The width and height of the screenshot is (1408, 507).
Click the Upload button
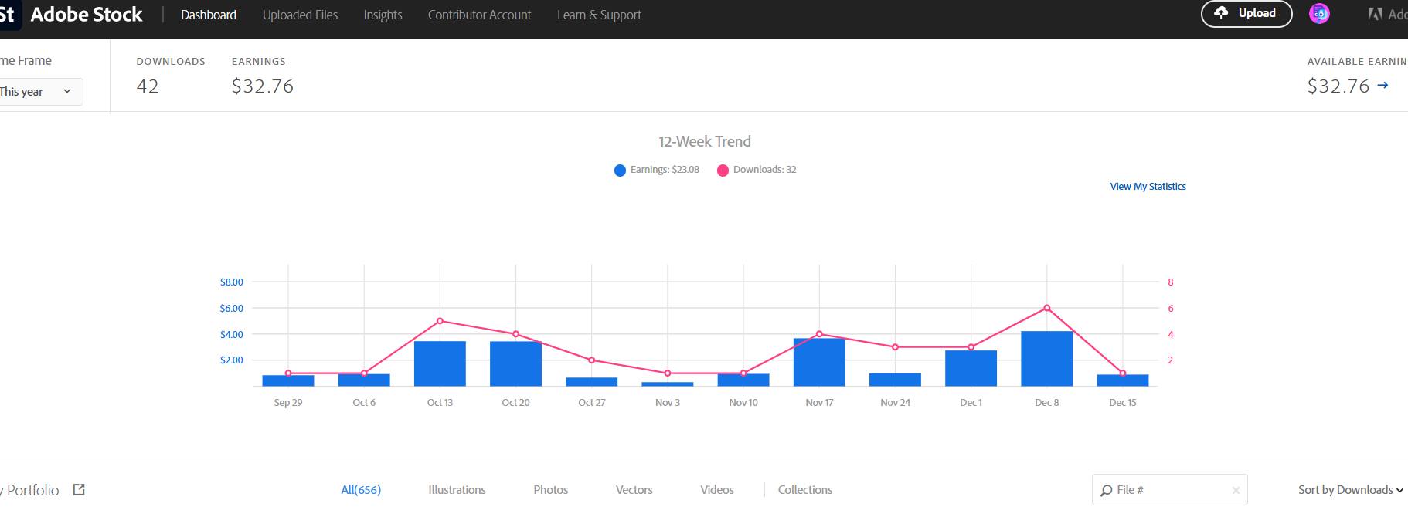coord(1246,13)
